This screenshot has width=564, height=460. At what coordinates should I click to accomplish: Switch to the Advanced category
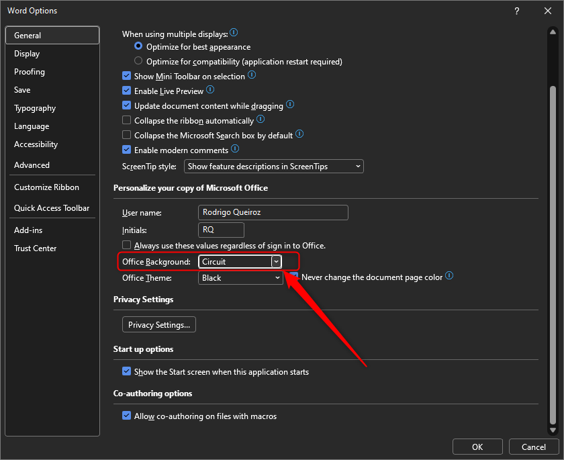pyautogui.click(x=52, y=165)
